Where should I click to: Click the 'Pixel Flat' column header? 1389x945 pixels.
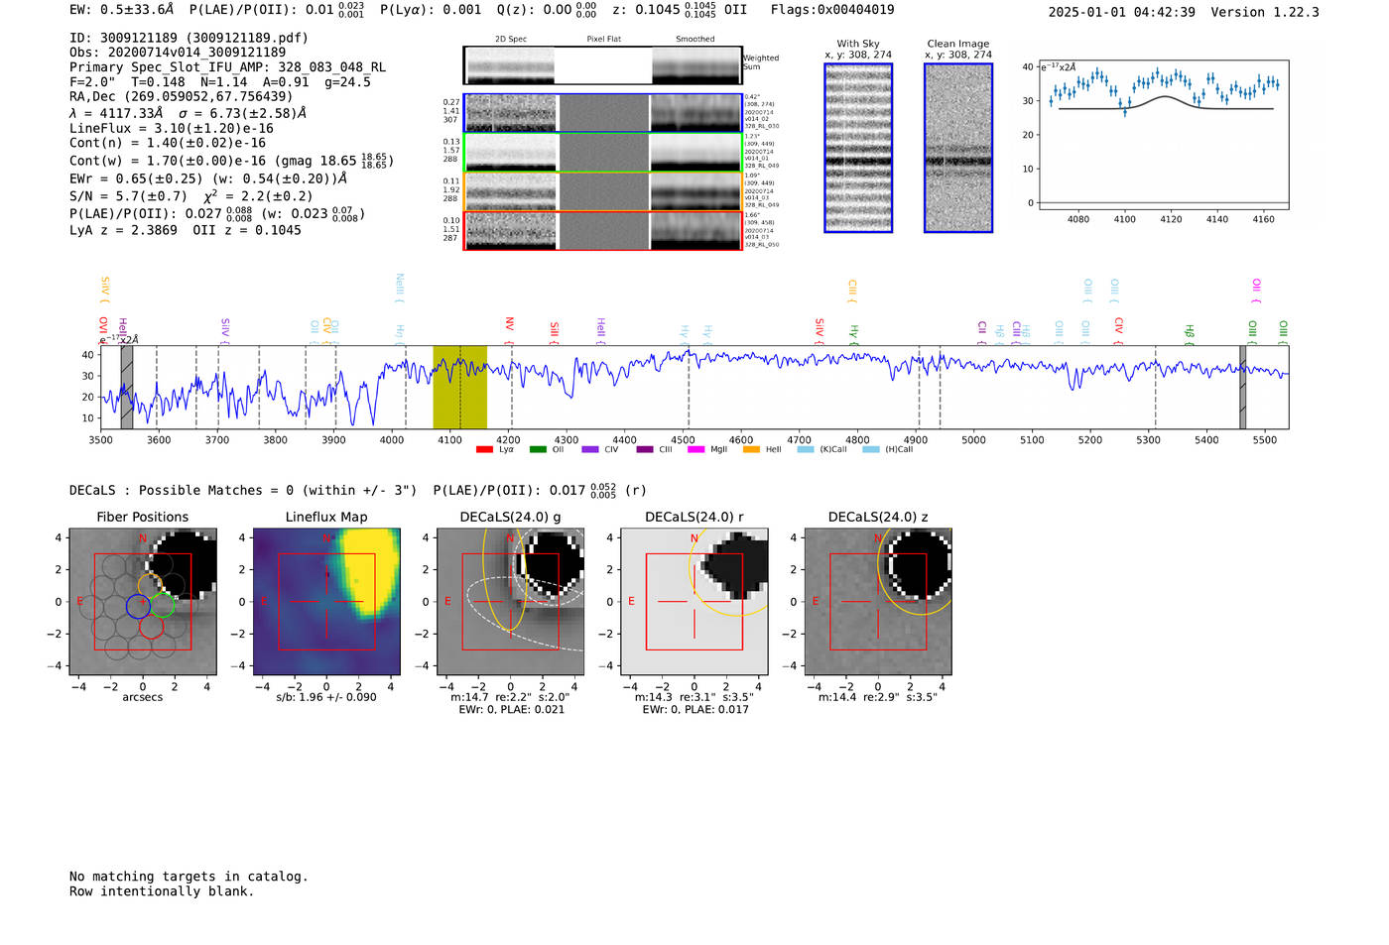click(x=603, y=40)
